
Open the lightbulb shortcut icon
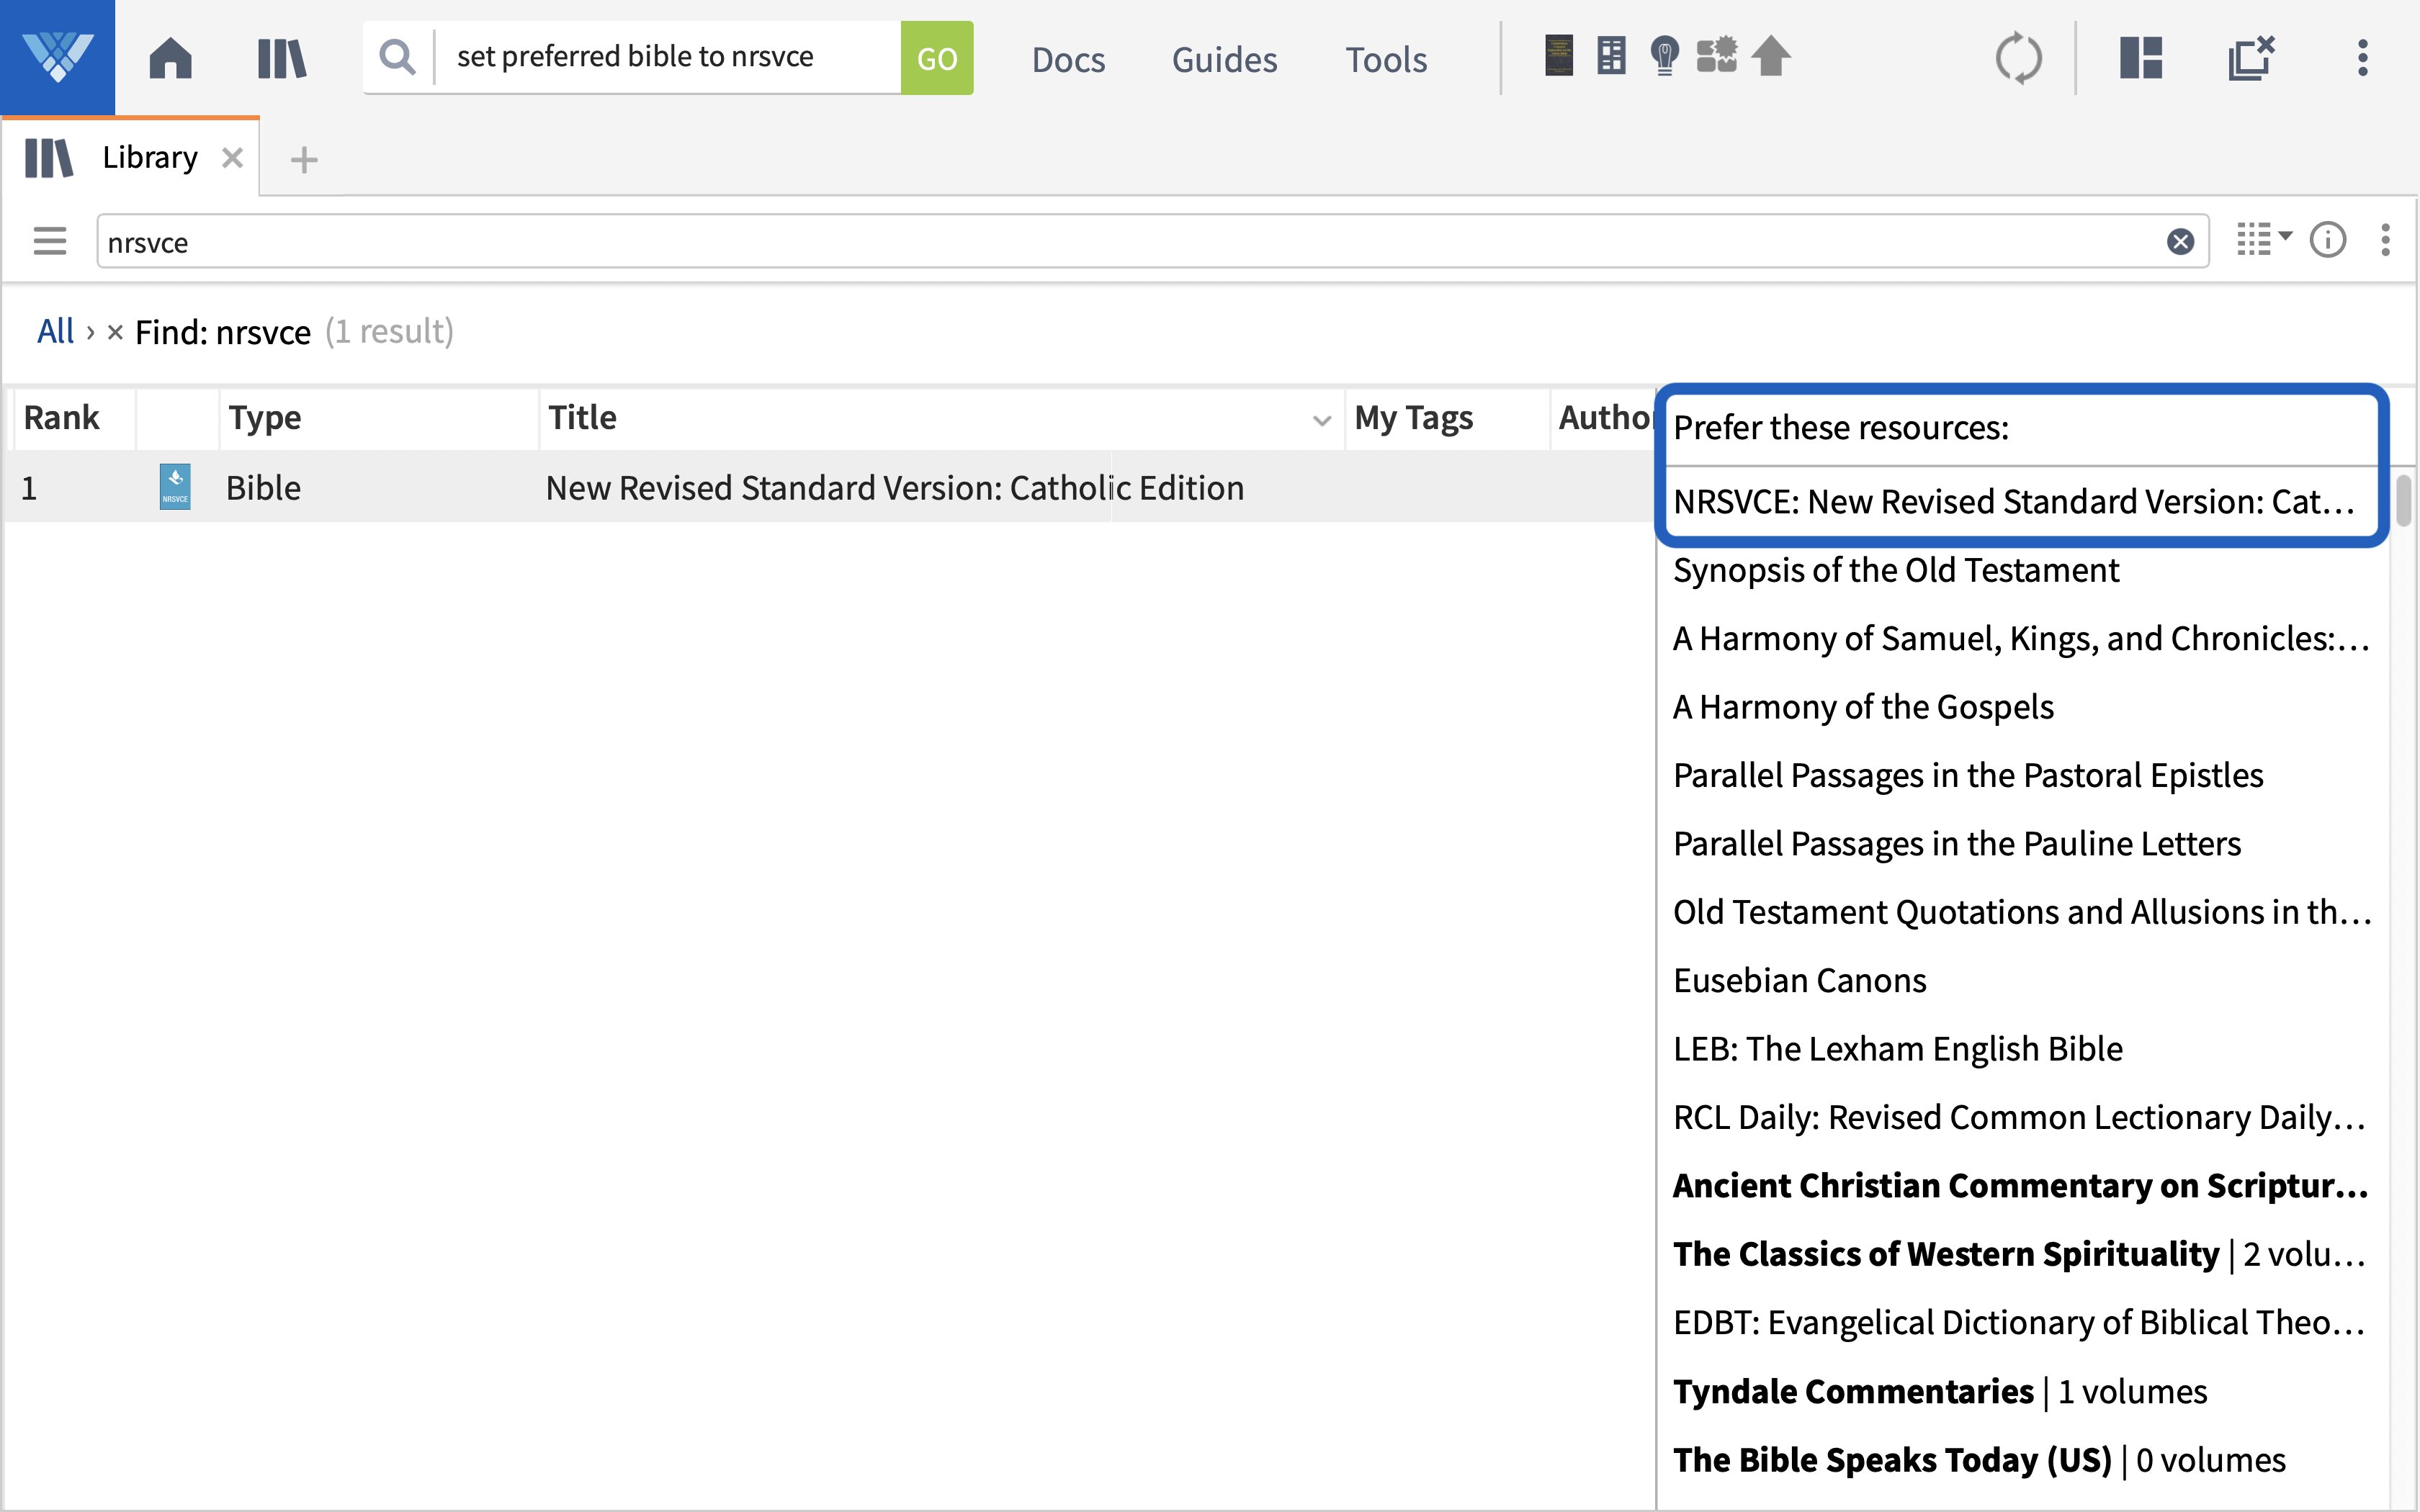tap(1664, 56)
